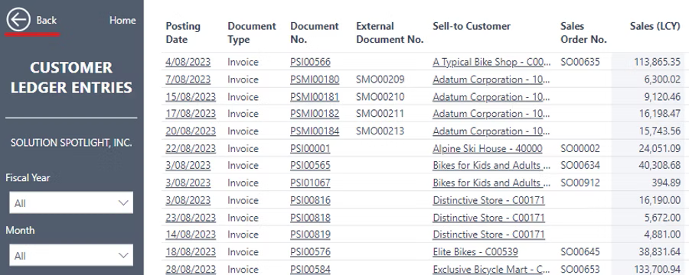The image size is (689, 275).
Task: Open document PSI00576
Action: (310, 252)
